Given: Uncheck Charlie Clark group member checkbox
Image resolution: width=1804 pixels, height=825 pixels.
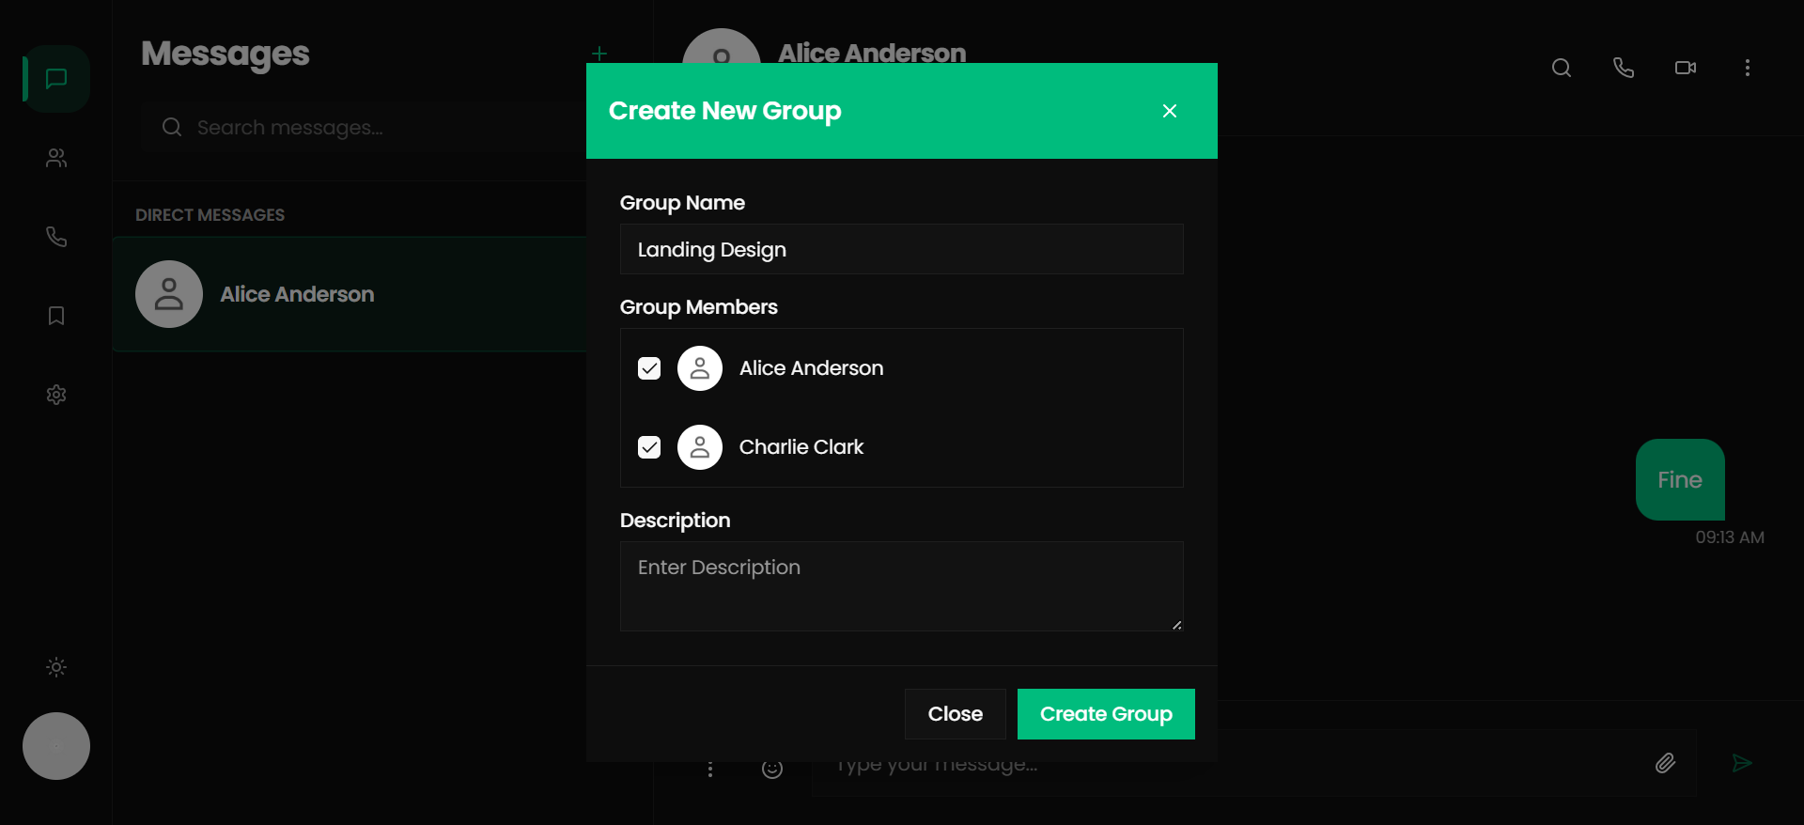Looking at the screenshot, I should coord(649,447).
